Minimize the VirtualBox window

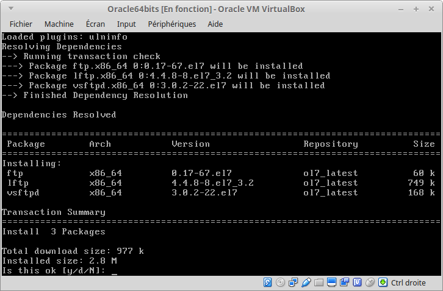401,10
